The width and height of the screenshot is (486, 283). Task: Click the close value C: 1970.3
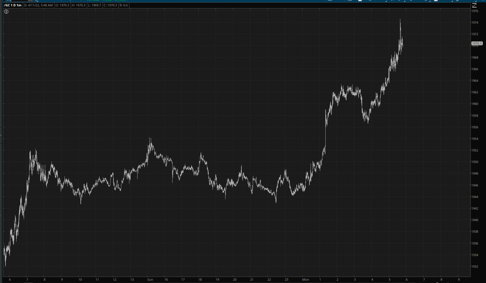click(x=110, y=5)
